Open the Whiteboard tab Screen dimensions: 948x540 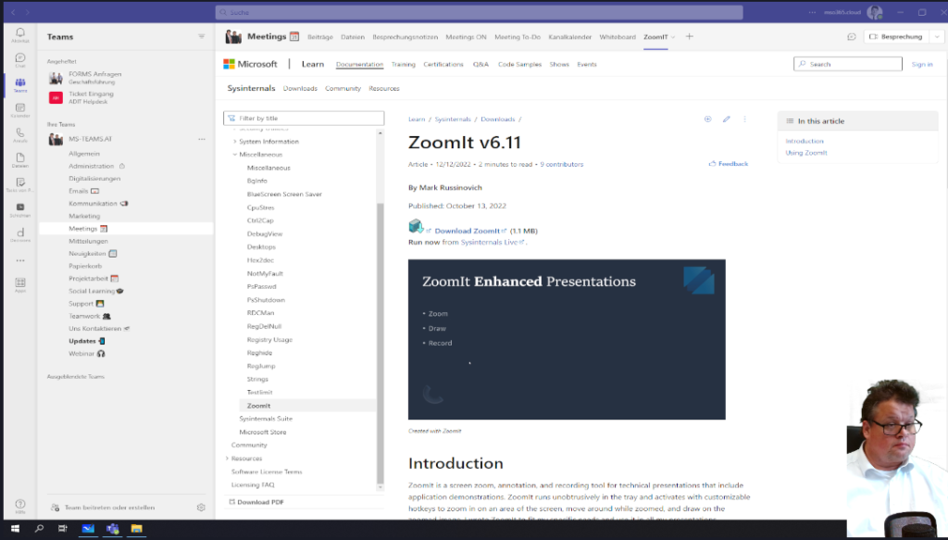617,37
